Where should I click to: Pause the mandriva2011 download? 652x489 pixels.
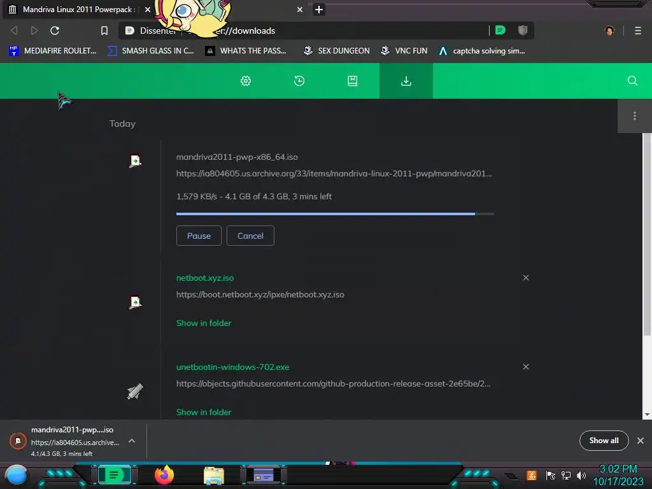point(199,236)
